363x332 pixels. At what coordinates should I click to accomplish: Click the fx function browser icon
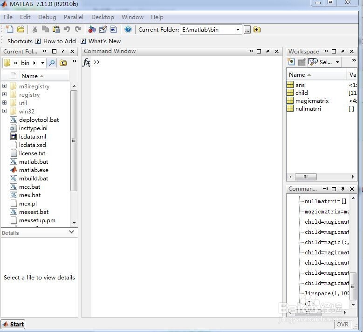(86, 62)
